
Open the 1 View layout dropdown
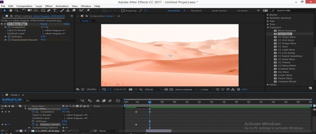coord(206,89)
